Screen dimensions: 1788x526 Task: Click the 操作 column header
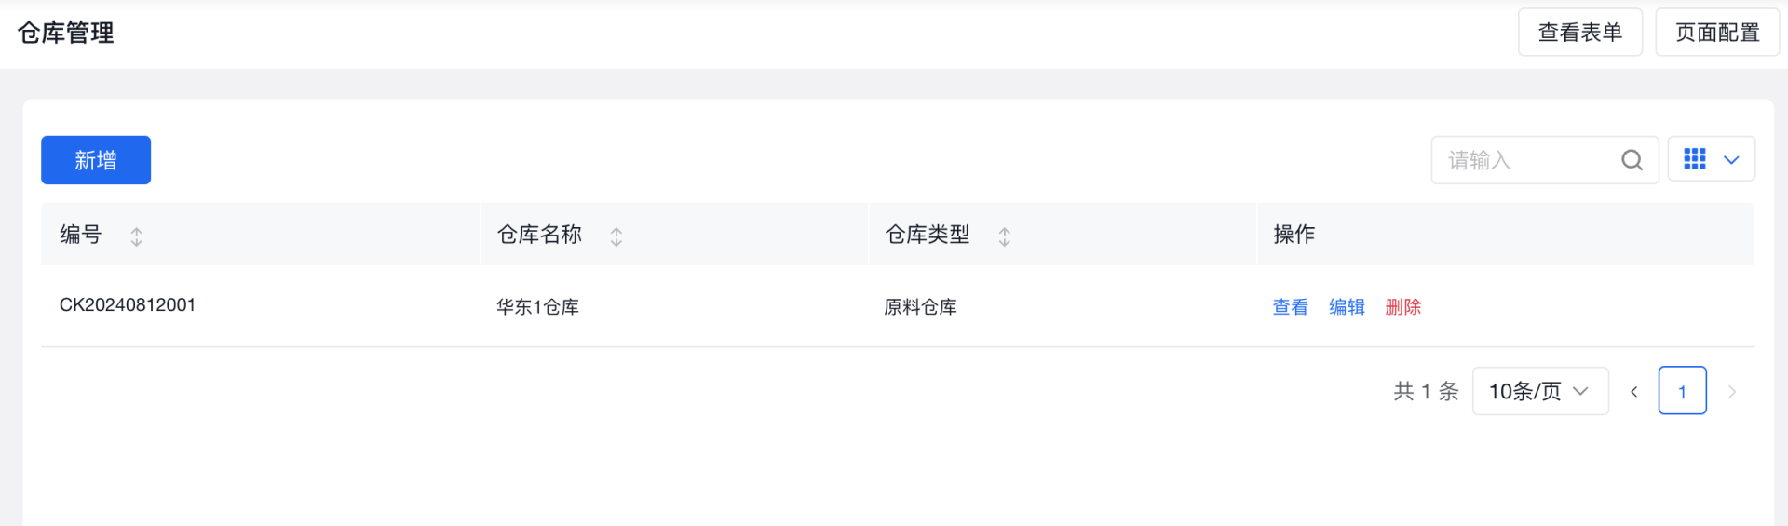[x=1294, y=235]
